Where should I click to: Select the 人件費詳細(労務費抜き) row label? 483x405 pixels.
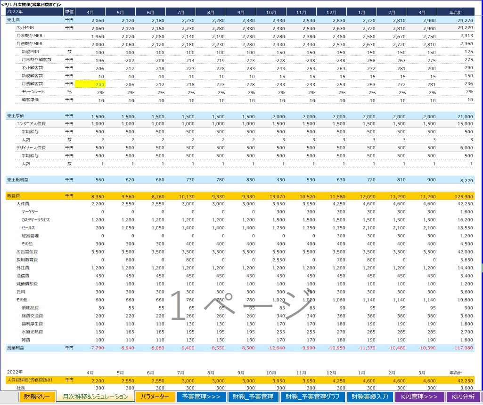pos(30,380)
